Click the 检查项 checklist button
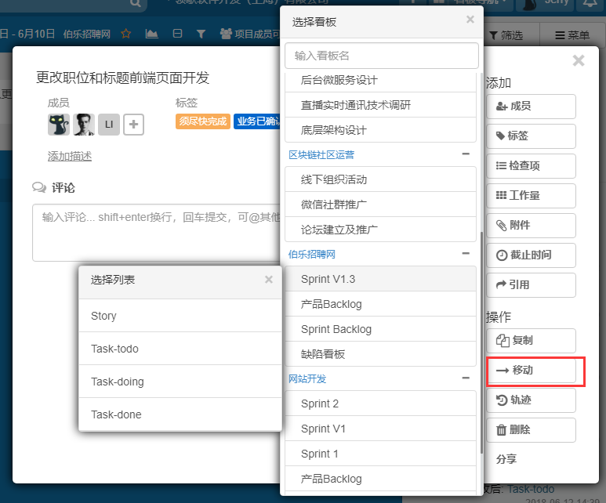606x503 pixels. pos(531,166)
